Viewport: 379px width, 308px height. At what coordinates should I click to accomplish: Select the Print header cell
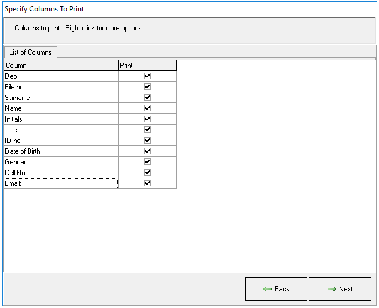(x=147, y=66)
